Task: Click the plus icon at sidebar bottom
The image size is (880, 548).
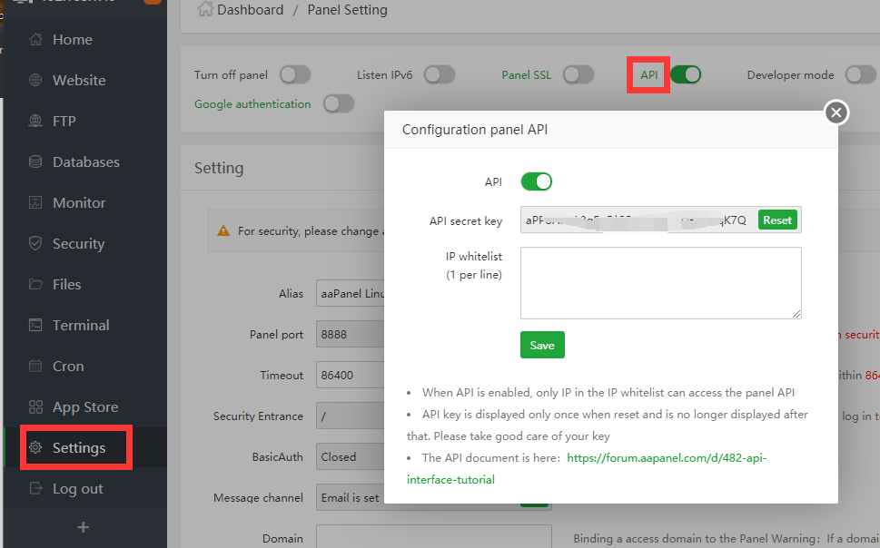Action: pos(83,527)
